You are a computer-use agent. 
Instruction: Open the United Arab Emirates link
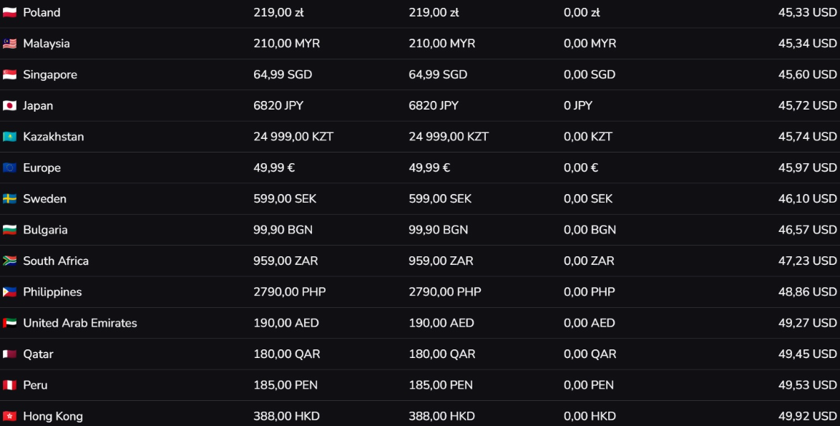(79, 323)
